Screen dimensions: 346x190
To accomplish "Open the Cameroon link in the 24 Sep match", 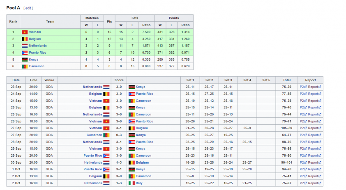I will pos(143,101).
